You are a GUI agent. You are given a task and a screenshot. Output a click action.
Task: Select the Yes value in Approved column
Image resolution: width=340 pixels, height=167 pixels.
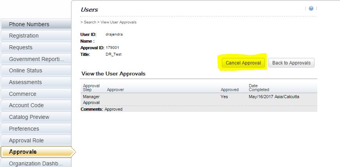[224, 97]
